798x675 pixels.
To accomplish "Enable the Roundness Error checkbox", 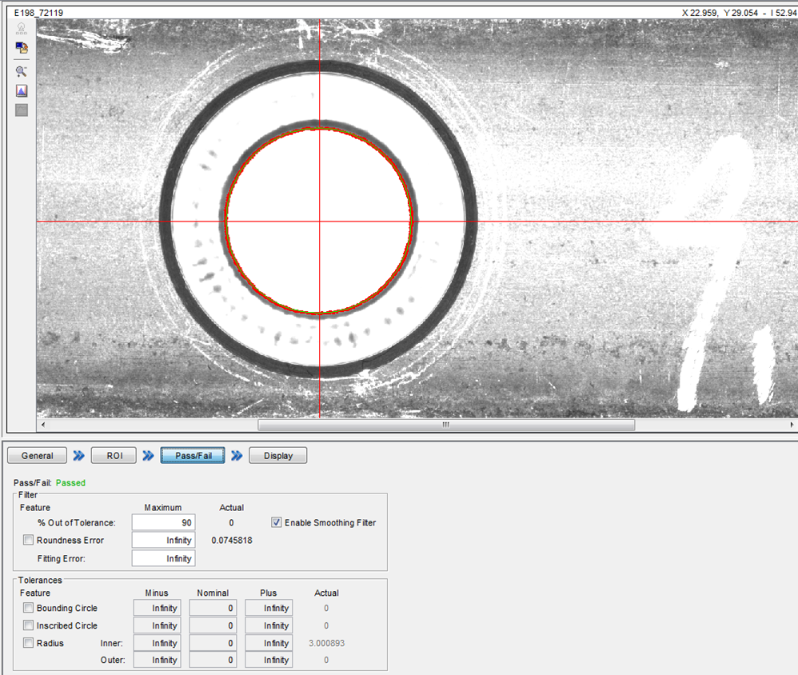I will tap(29, 541).
